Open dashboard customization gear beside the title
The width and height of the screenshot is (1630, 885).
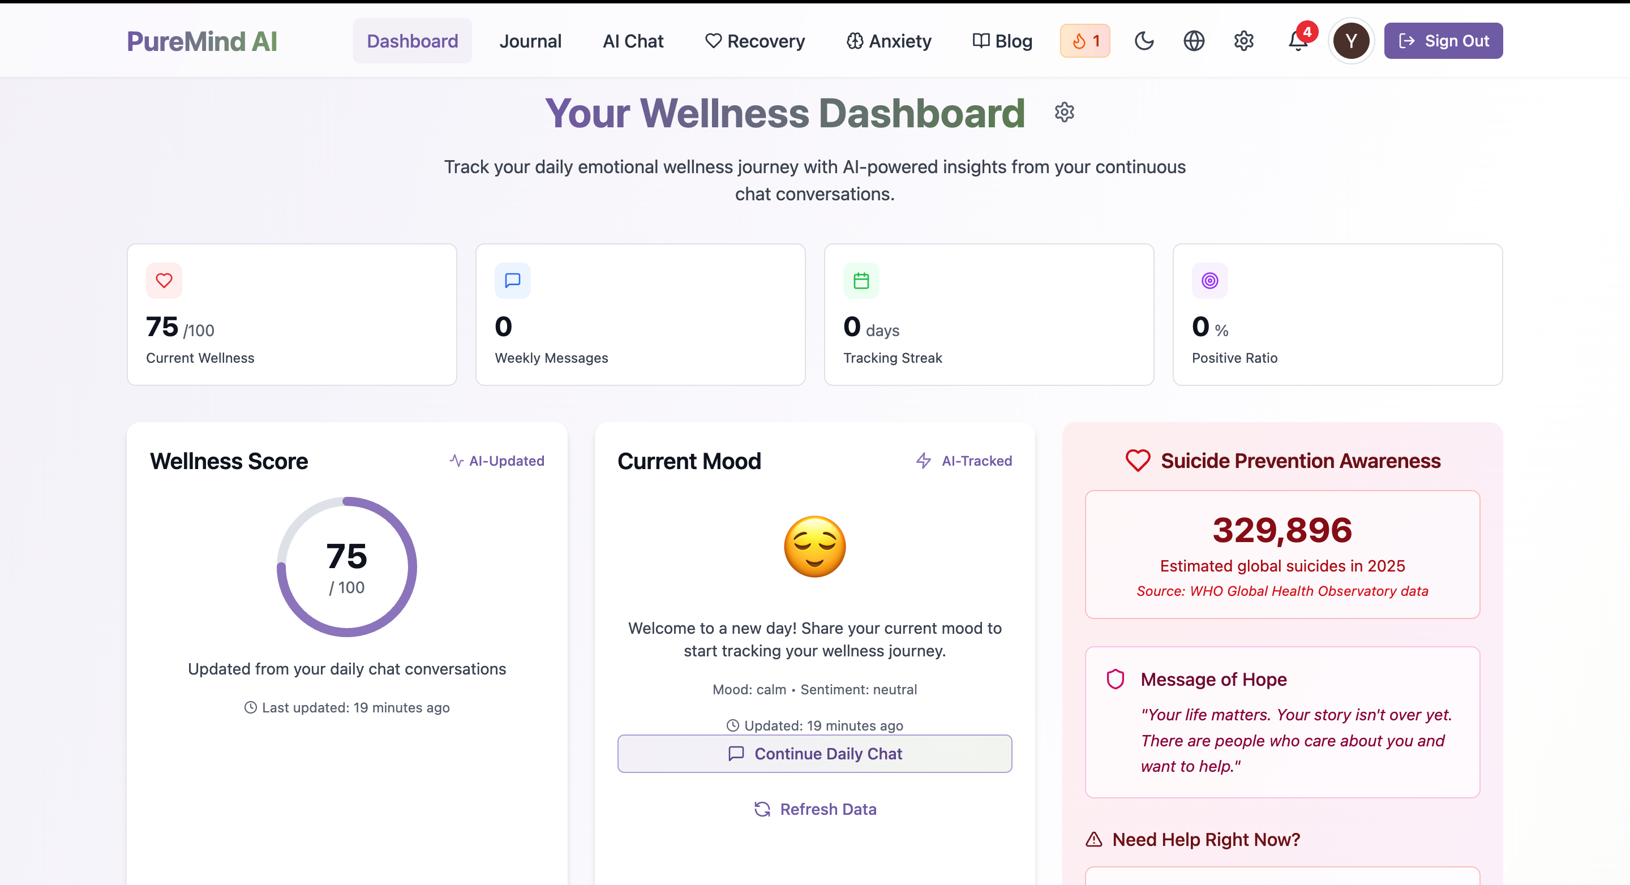[1064, 113]
